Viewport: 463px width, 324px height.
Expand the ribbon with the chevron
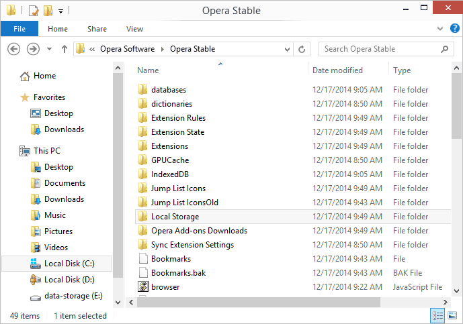tap(440, 29)
